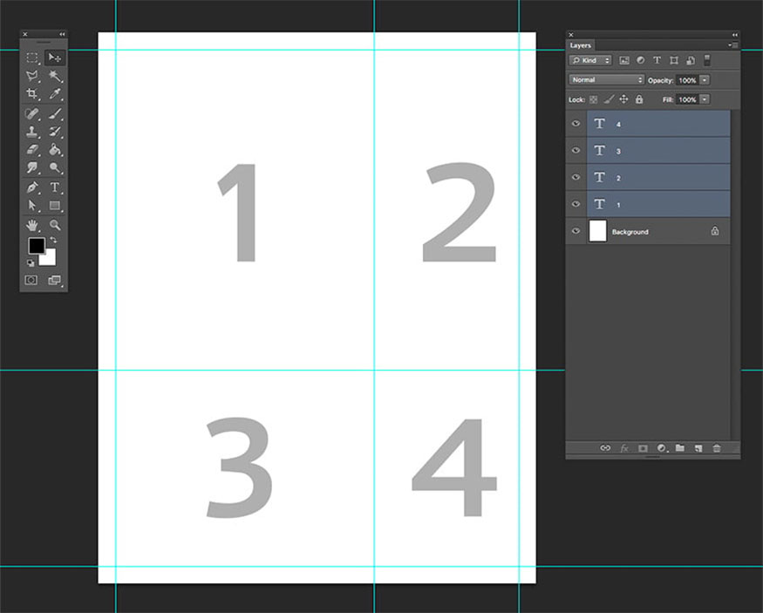The width and height of the screenshot is (763, 613).
Task: Hide text layer 4 with eye icon
Action: coord(576,124)
